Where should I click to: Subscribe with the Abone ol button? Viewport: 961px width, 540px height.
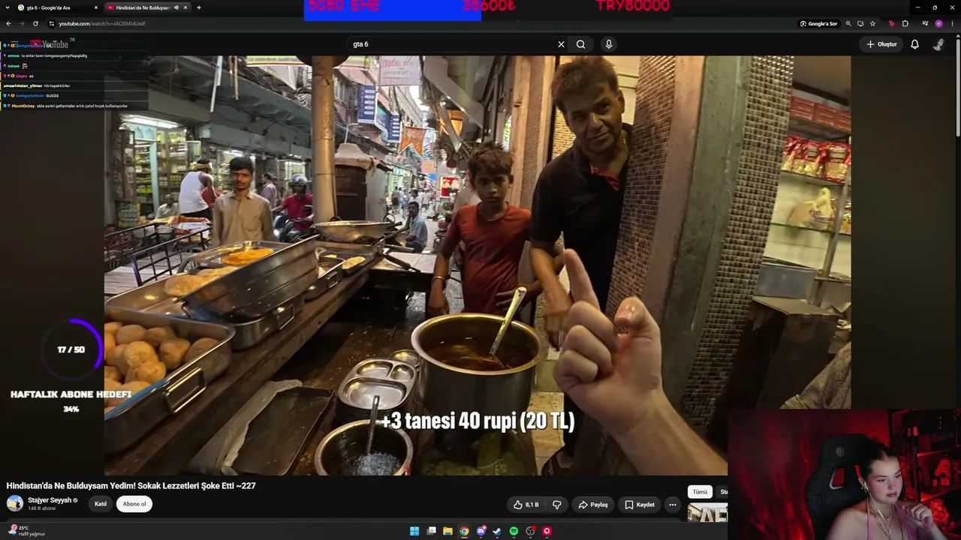point(134,504)
